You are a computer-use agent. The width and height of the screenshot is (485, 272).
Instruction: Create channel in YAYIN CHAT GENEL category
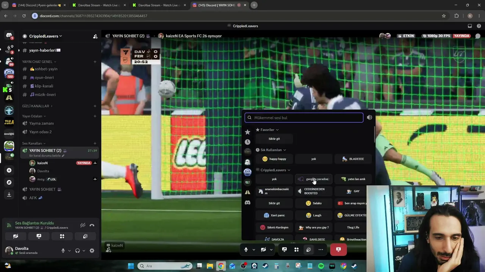click(95, 62)
